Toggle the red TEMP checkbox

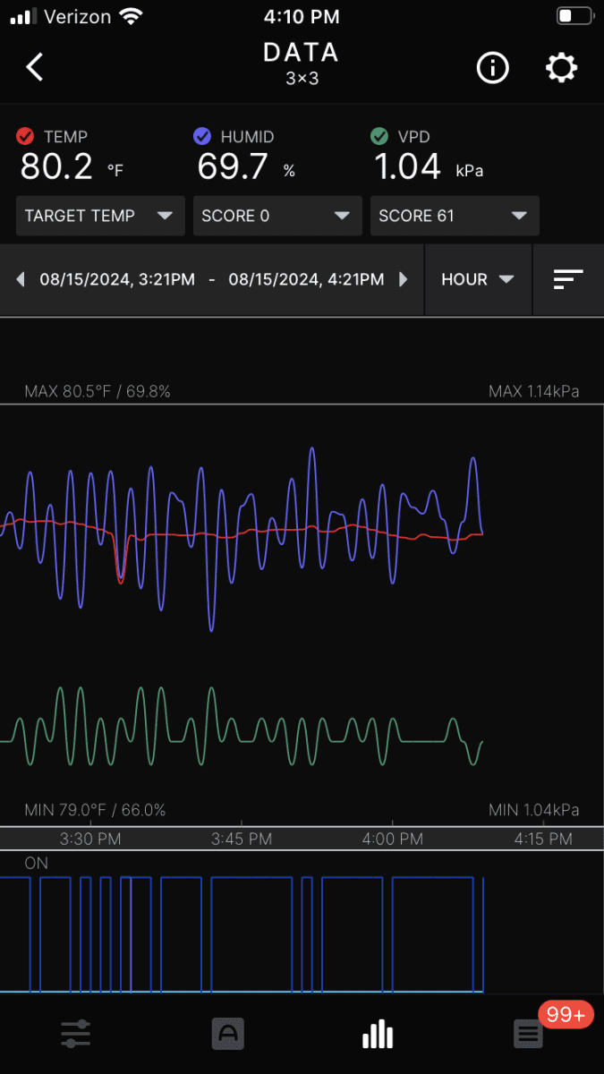click(25, 136)
